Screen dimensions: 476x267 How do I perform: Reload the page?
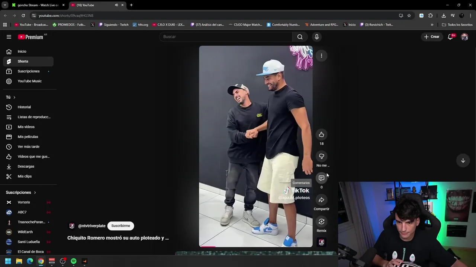(x=23, y=16)
